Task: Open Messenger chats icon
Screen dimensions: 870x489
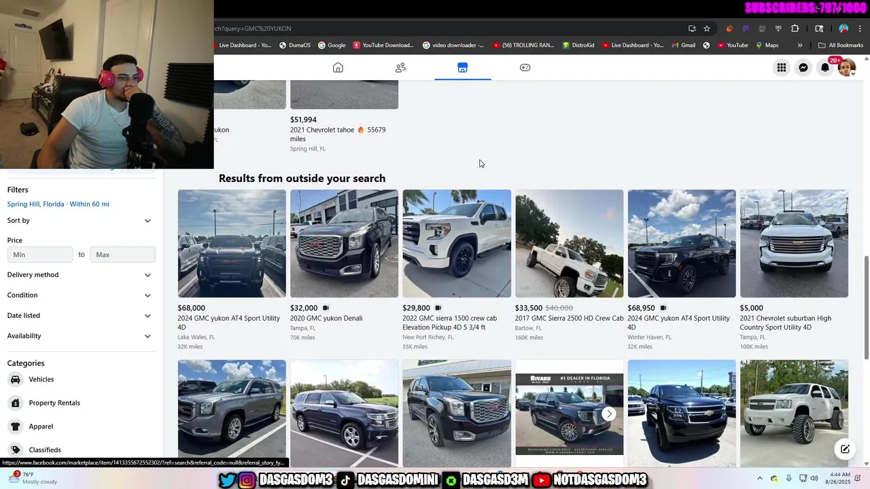Action: pyautogui.click(x=803, y=67)
